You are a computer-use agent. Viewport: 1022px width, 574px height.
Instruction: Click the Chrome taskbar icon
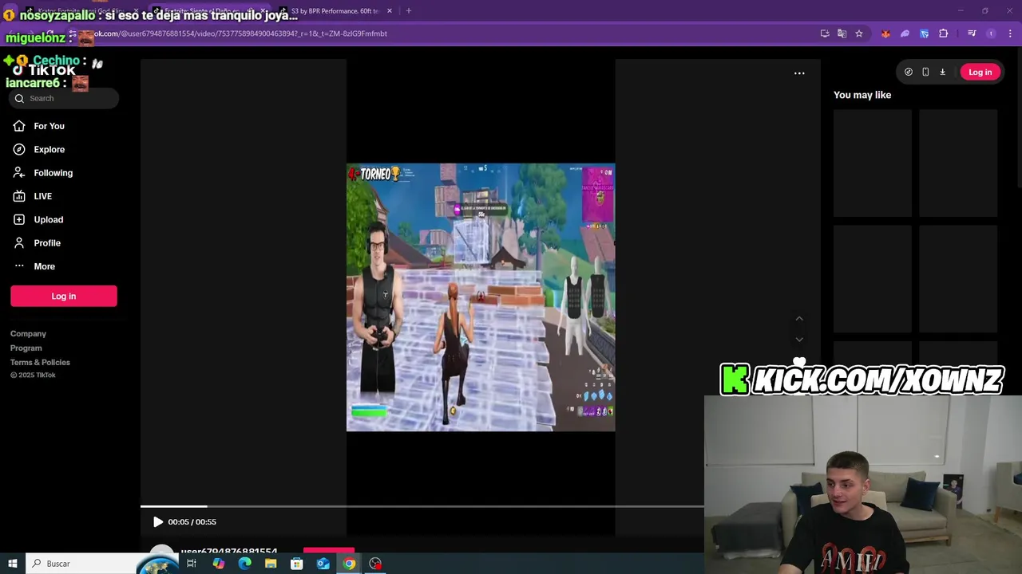349,564
